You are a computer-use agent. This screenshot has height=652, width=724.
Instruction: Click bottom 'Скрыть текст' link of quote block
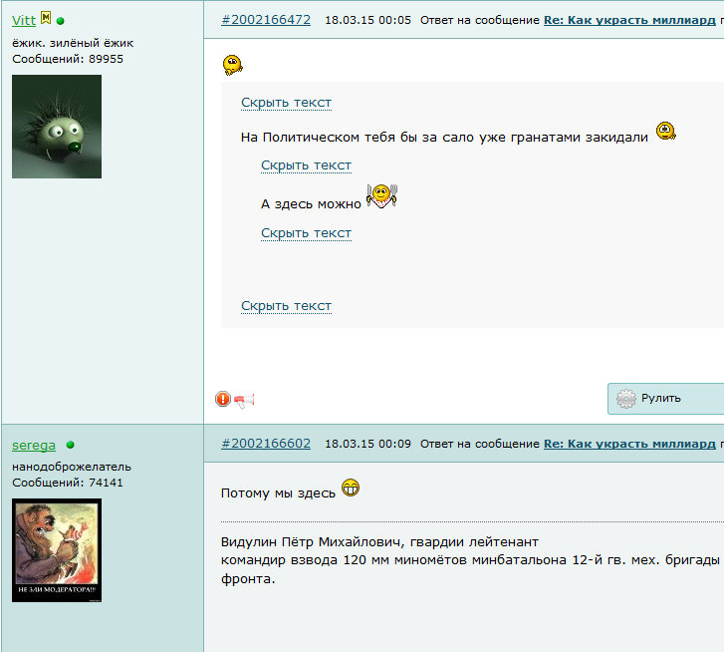coord(286,306)
